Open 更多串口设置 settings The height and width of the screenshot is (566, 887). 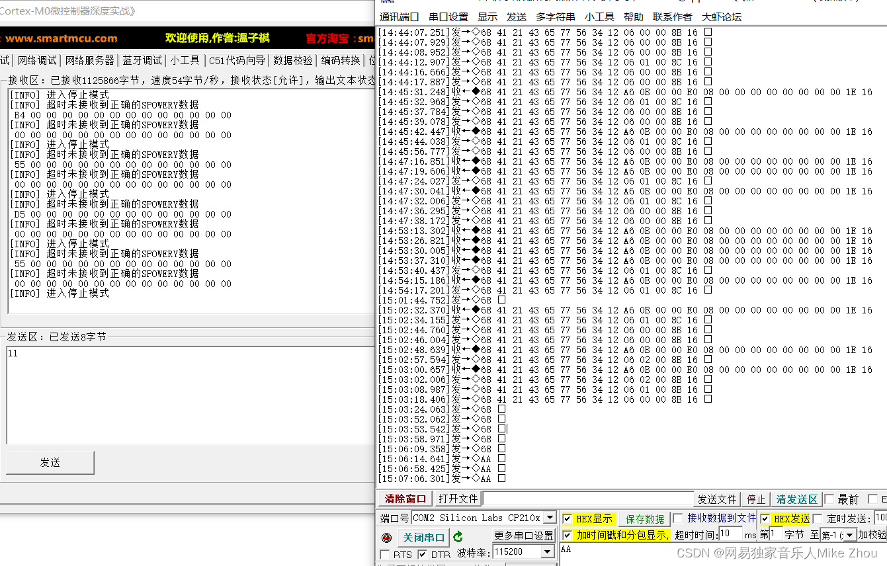tap(524, 536)
